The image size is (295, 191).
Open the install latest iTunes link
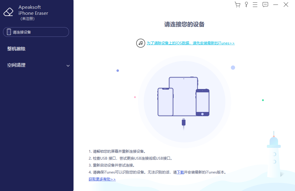(191, 43)
